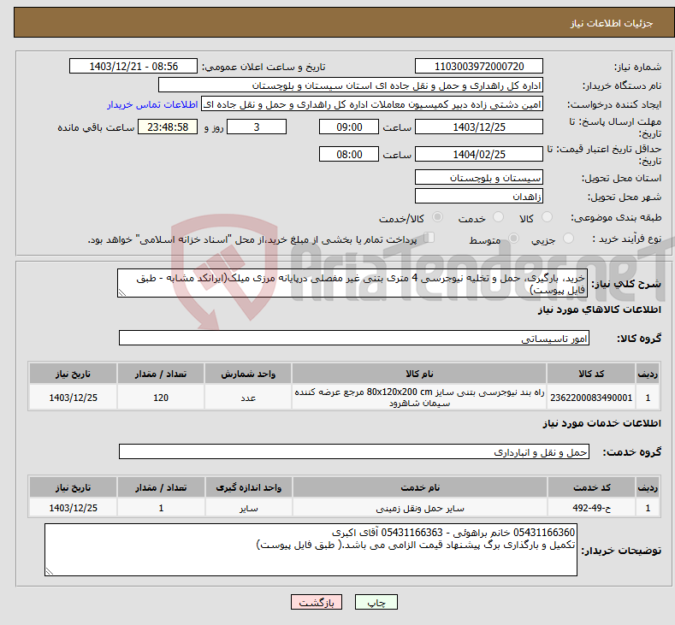Click the buyer organization name field
Screen dimensions: 675x625
pos(351,85)
